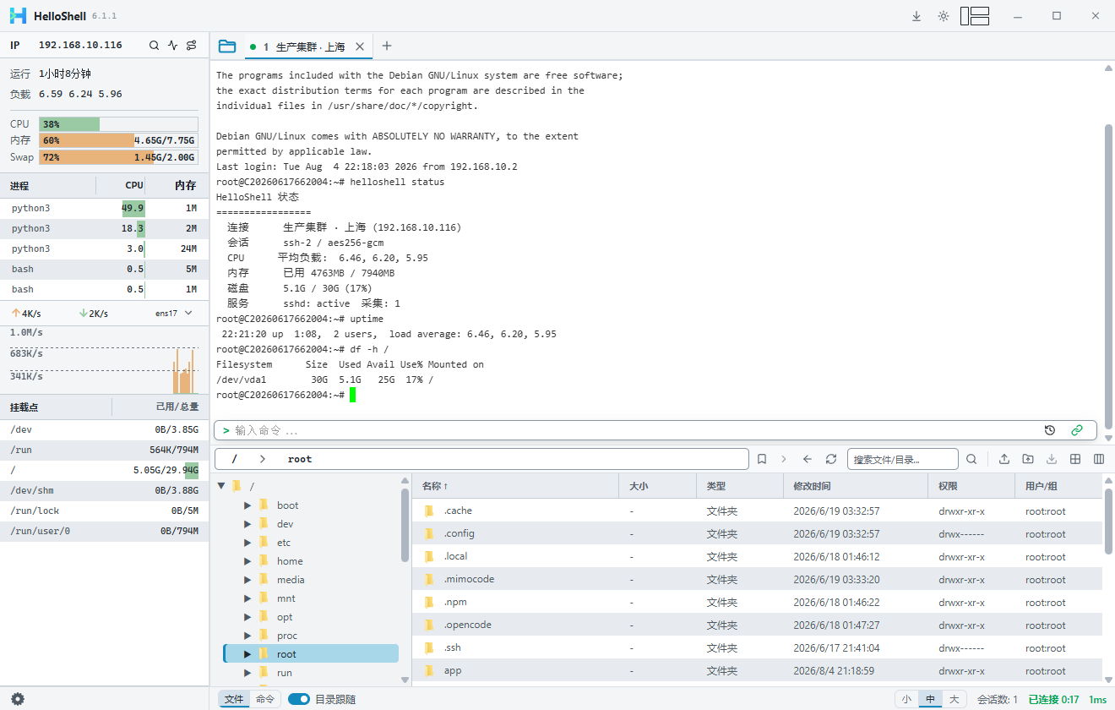Select the small font size 小
Screen dimensions: 1115x710
coord(906,699)
